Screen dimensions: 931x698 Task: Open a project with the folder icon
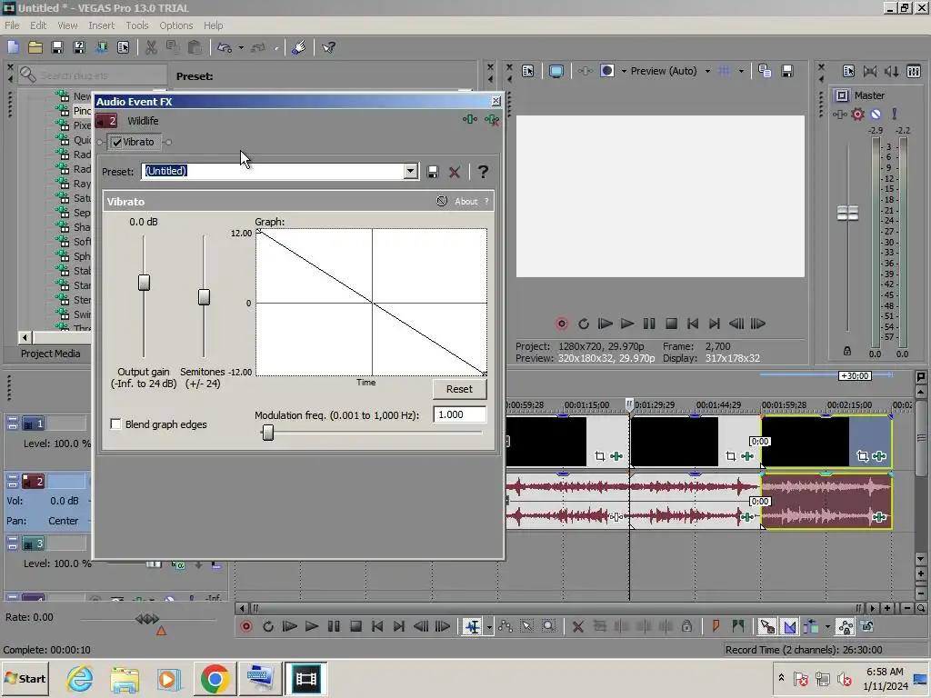pyautogui.click(x=35, y=47)
